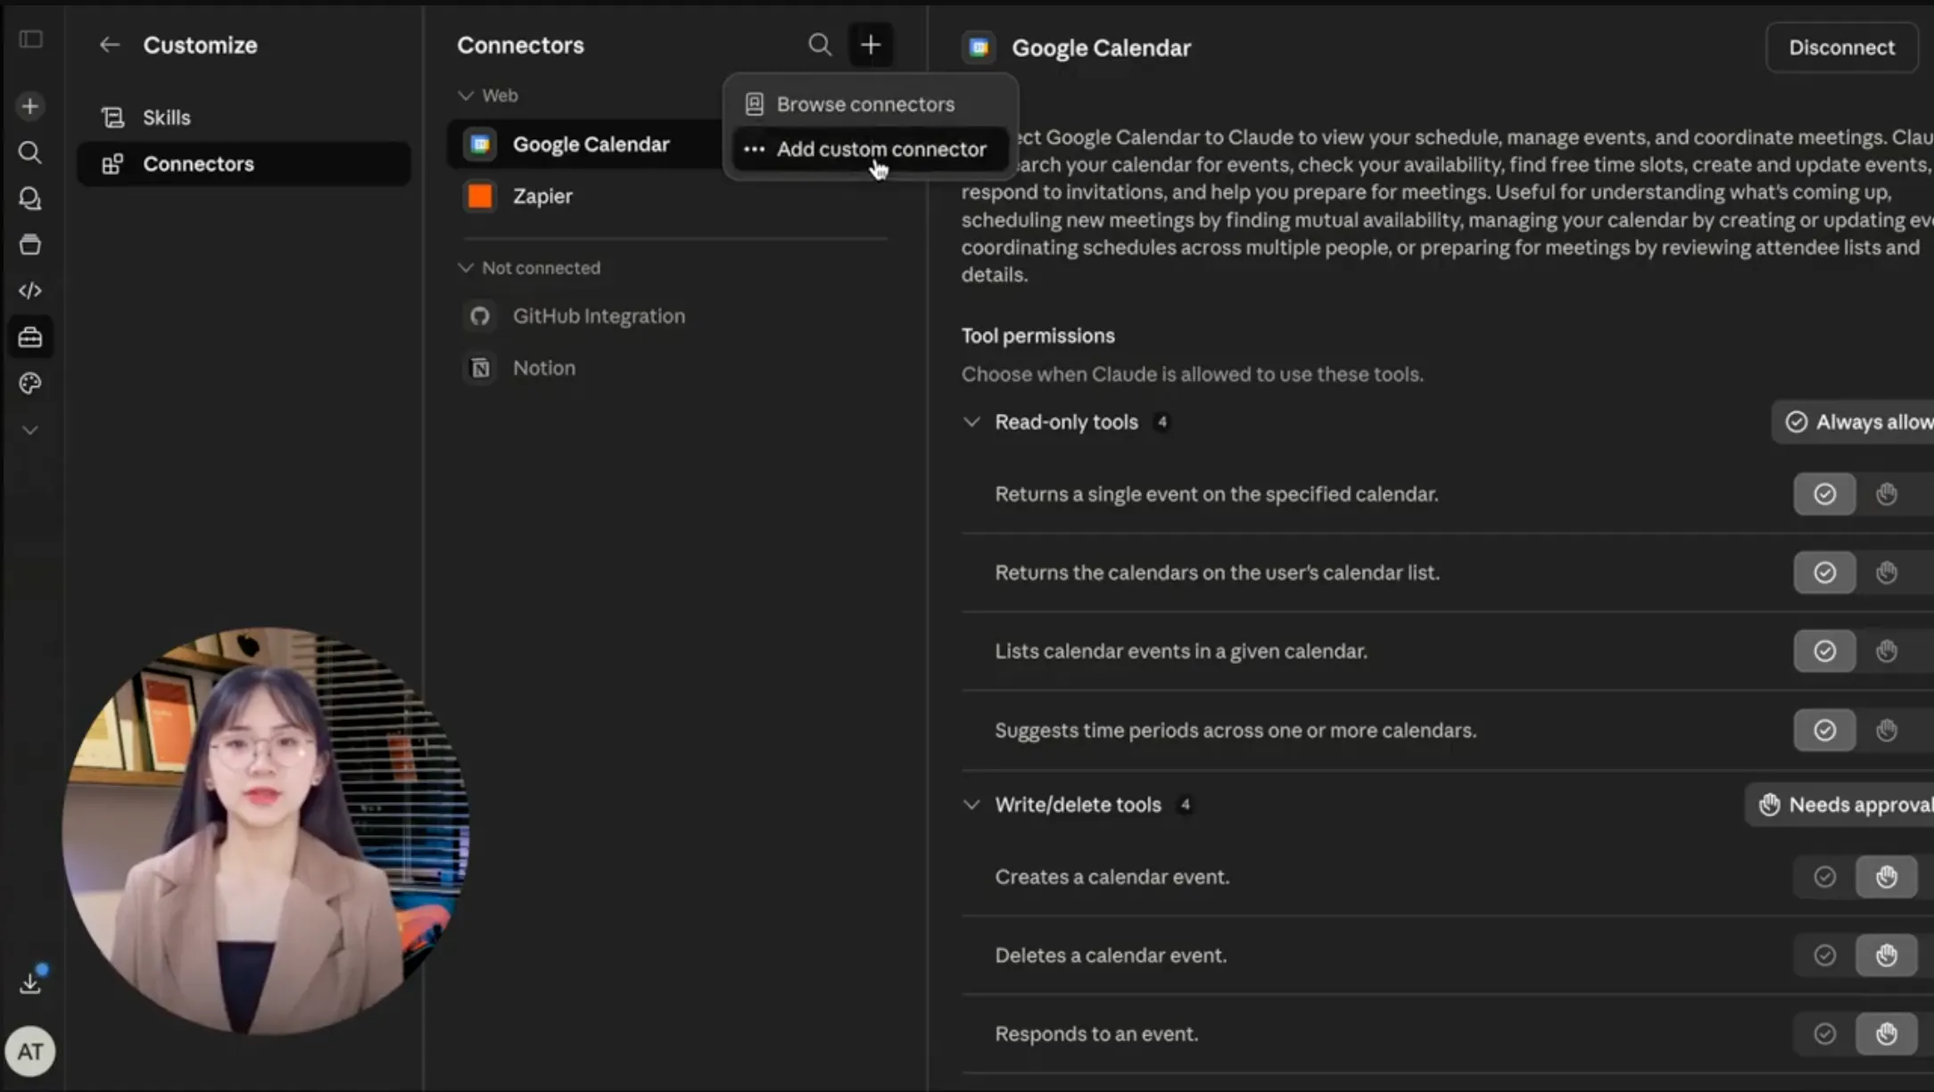Require approval for 'Lists calendar events'
The width and height of the screenshot is (1934, 1092).
(1886, 651)
